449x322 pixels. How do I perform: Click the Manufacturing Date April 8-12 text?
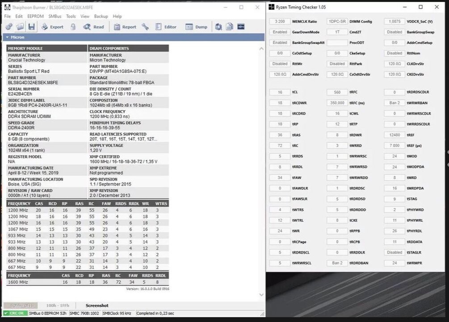pyautogui.click(x=33, y=173)
